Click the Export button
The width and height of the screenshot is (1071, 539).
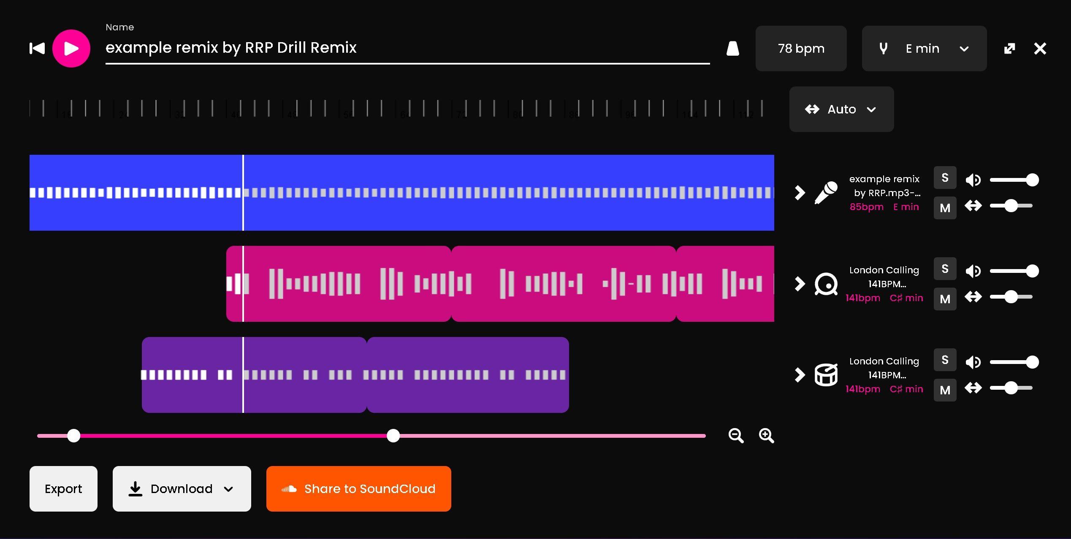(63, 488)
